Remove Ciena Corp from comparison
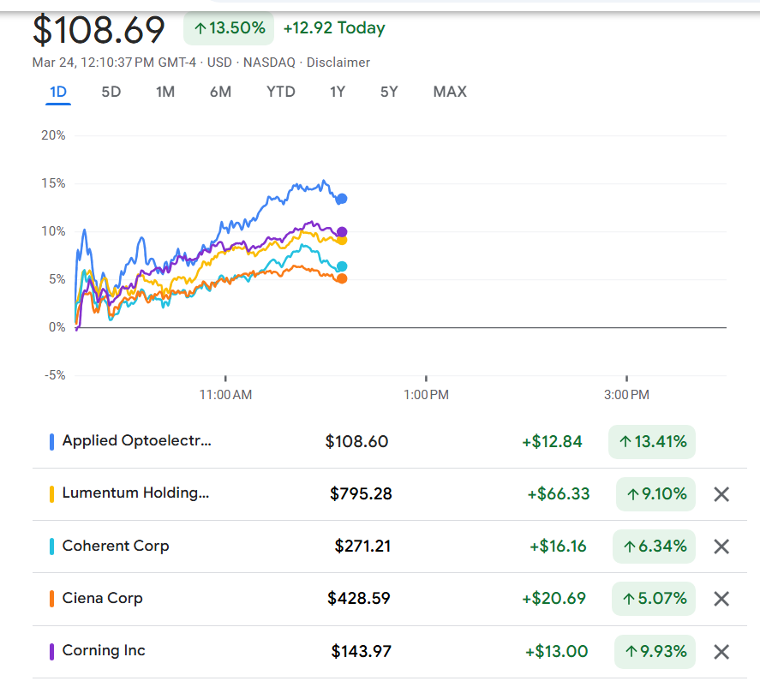This screenshot has width=760, height=687. (721, 600)
